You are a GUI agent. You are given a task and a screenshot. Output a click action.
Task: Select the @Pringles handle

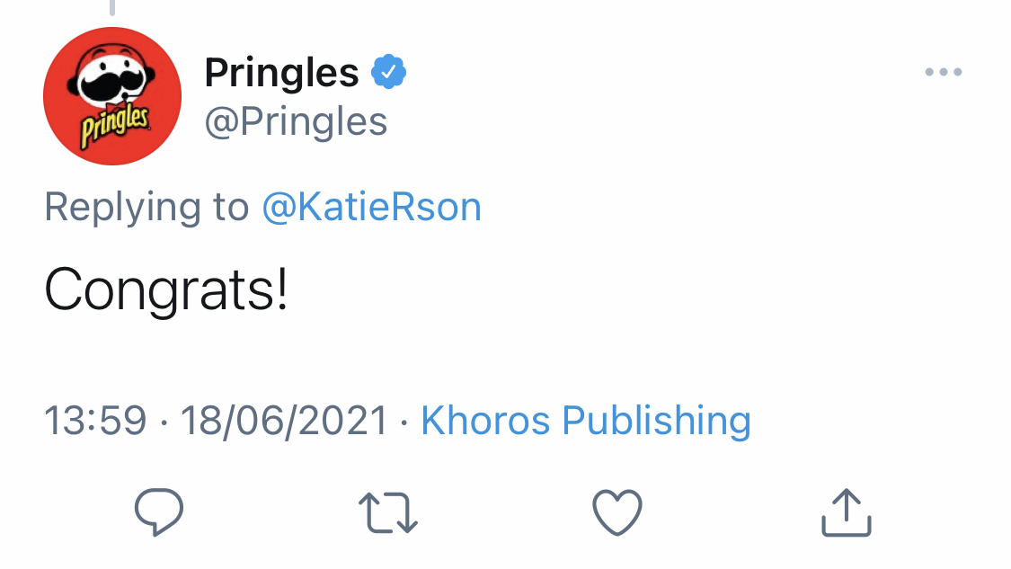tap(296, 121)
